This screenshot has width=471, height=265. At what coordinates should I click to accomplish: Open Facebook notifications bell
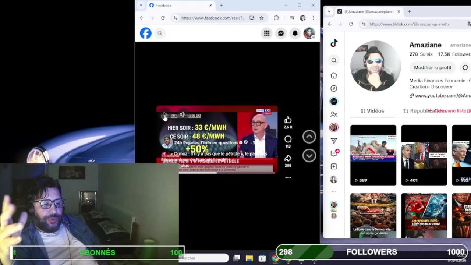click(x=295, y=33)
